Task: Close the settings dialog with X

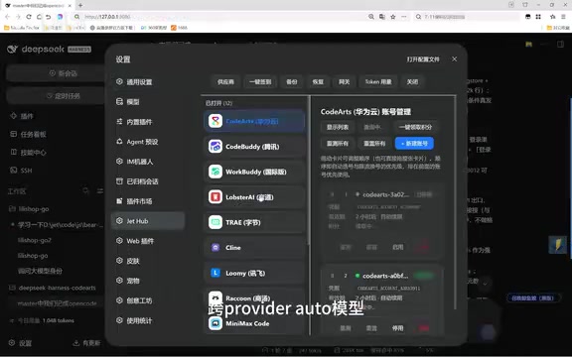Action: (454, 59)
